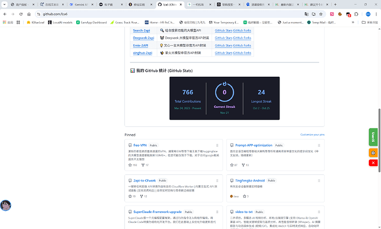Close the lza6 GitHub tab
381x229 pixels.
pos(181,4)
